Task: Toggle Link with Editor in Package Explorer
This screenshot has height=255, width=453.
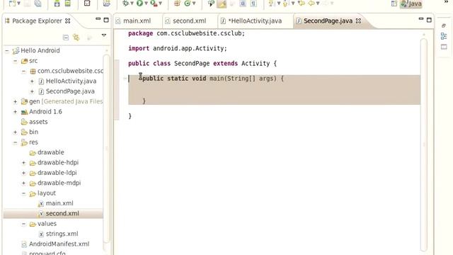Action: coord(76,38)
